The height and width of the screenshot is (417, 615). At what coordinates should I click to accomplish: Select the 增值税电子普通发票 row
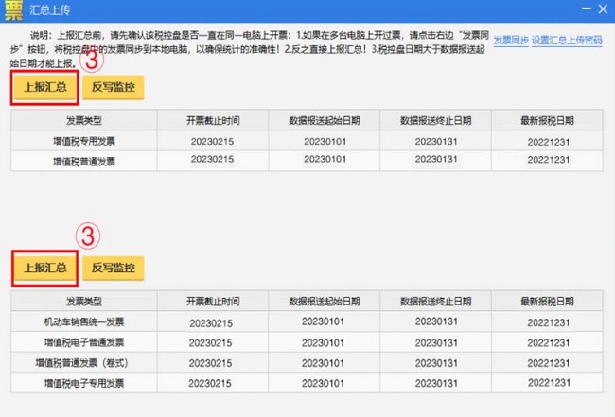(x=84, y=341)
